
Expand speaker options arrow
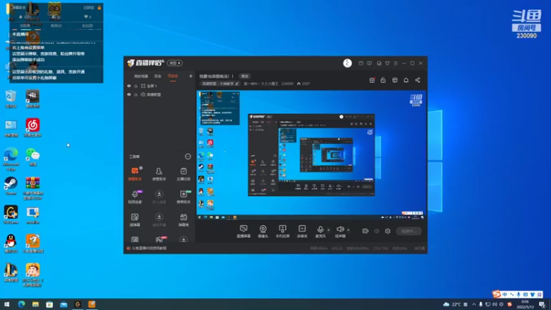click(349, 230)
